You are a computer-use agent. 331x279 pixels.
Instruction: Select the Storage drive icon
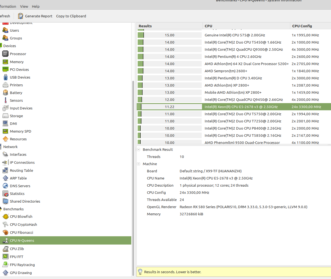point(5,116)
